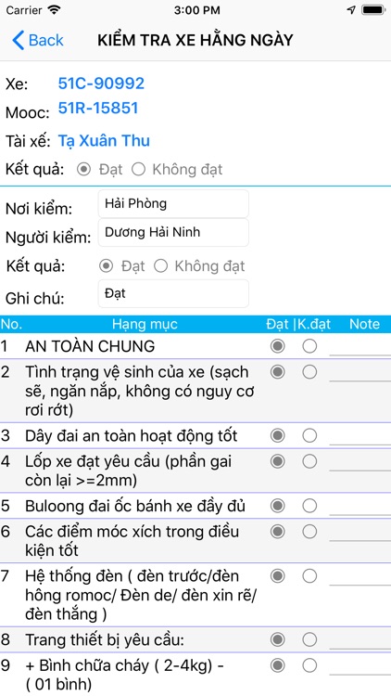
Task: Add note for Dây đai an toàn
Action: pos(360,436)
